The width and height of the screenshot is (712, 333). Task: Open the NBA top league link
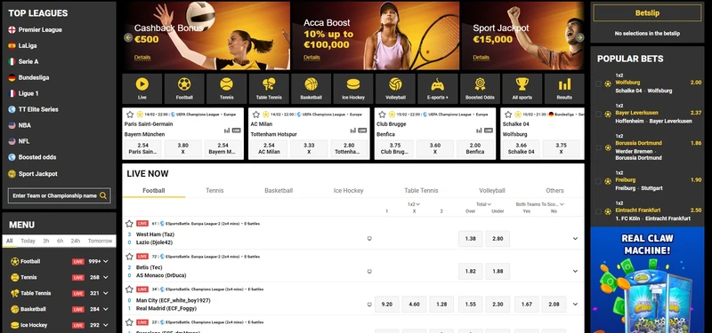25,125
